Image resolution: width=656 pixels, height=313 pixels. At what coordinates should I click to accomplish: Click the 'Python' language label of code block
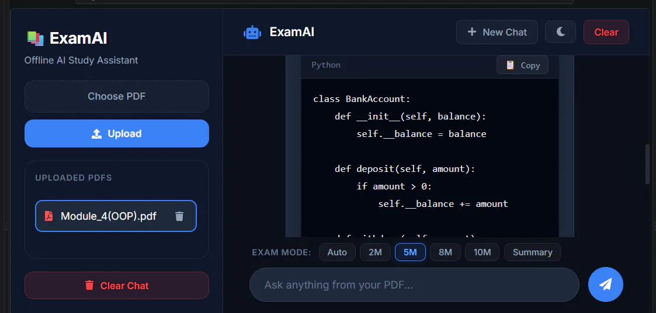coord(326,65)
